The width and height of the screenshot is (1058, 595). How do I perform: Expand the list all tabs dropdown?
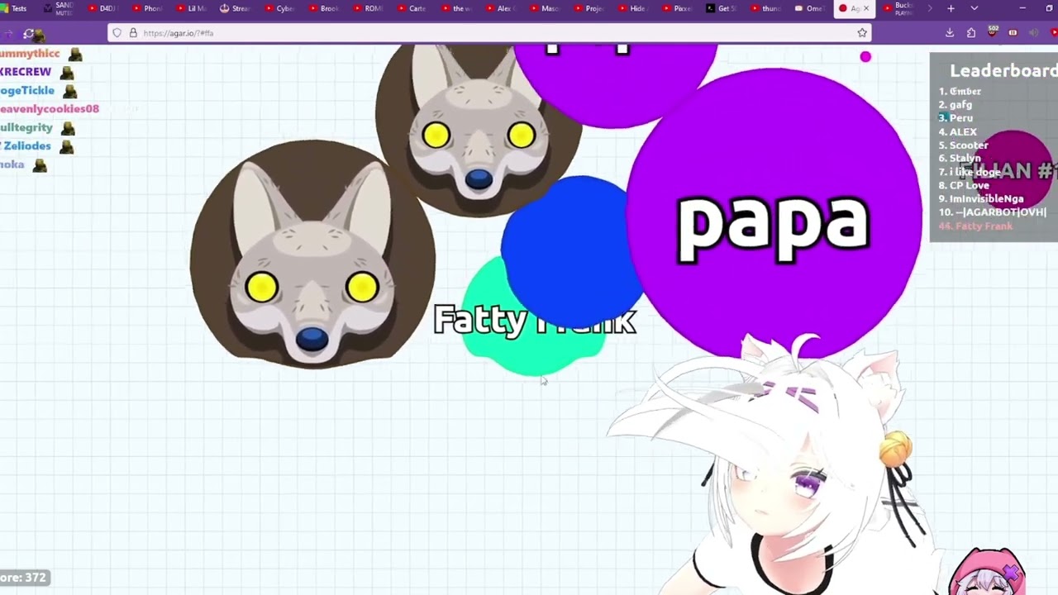coord(974,8)
